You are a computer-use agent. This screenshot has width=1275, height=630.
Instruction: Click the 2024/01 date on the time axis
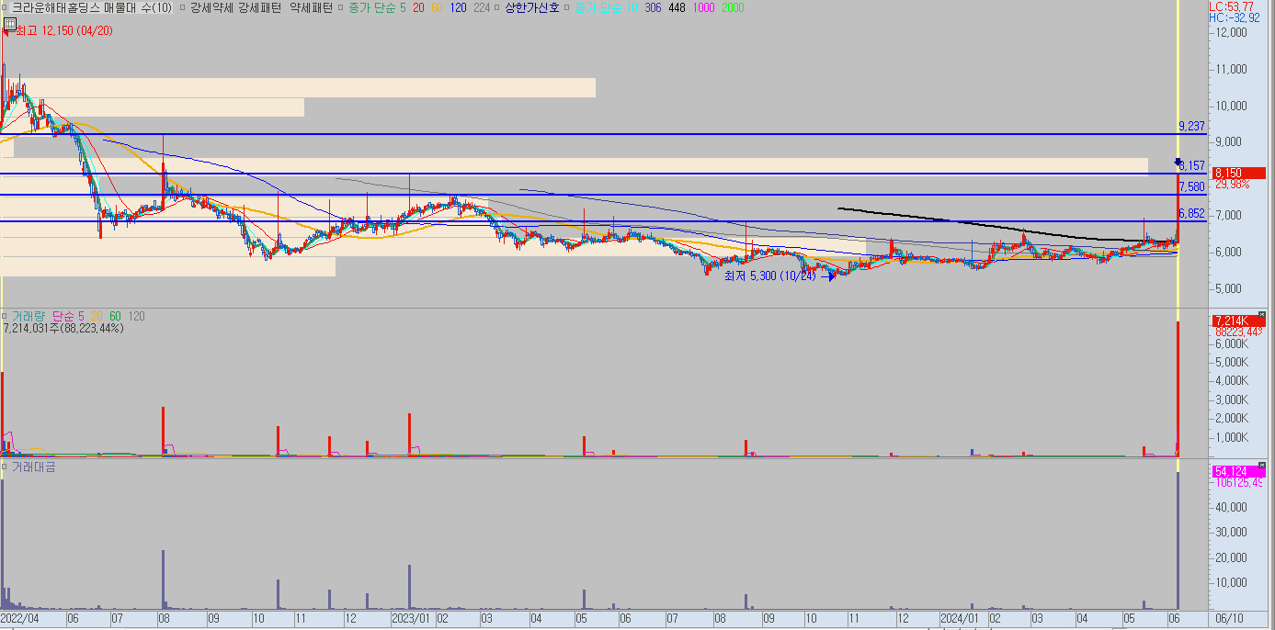point(961,619)
